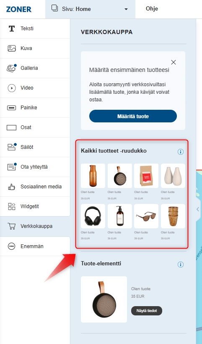The image size is (202, 344).
Task: Select the Verkkokauppa sidebar item
Action: [x=35, y=226]
